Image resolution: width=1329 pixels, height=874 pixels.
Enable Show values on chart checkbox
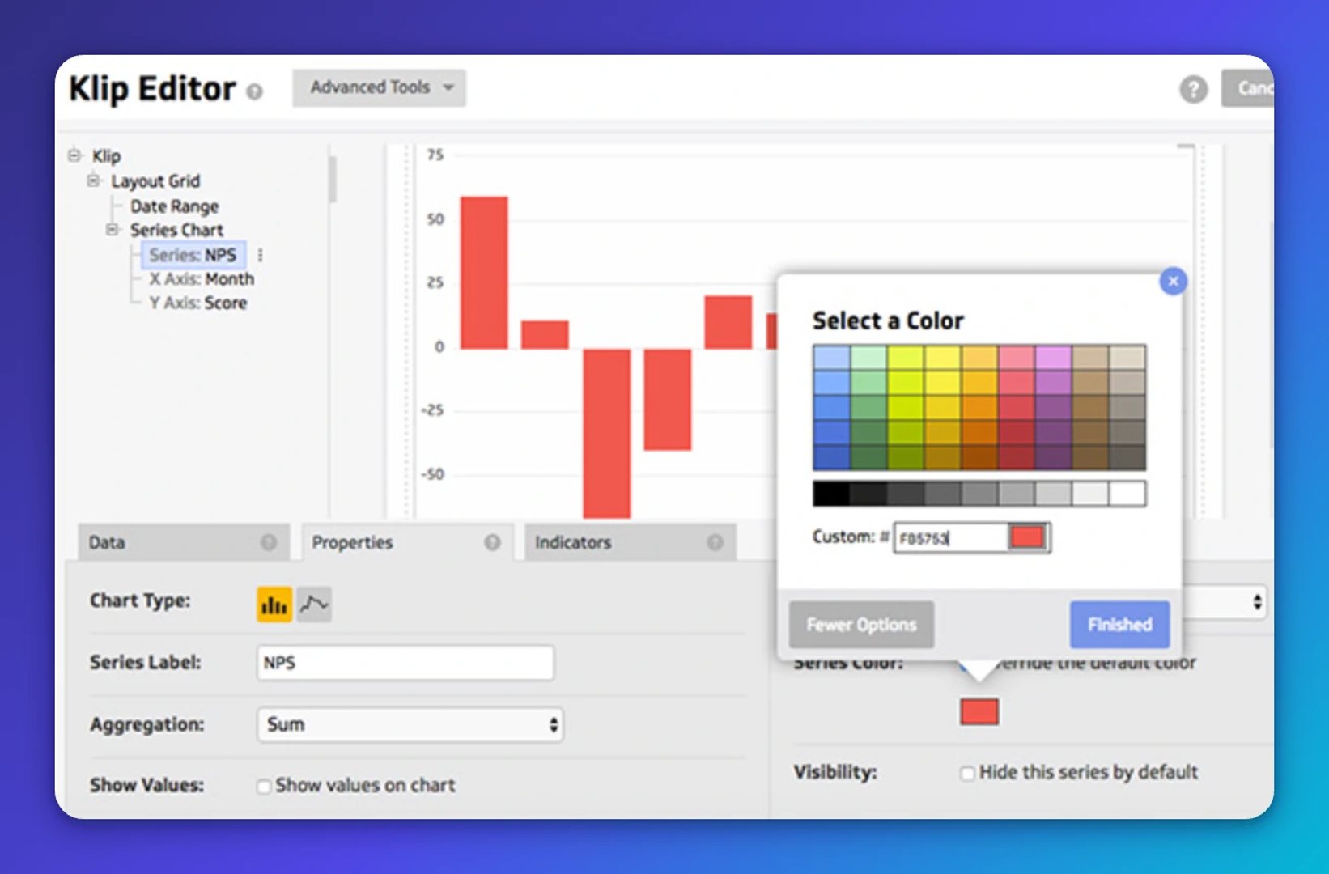pyautogui.click(x=263, y=786)
